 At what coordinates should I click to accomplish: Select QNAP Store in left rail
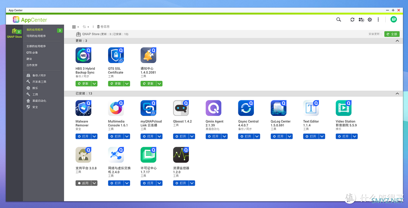(15, 33)
